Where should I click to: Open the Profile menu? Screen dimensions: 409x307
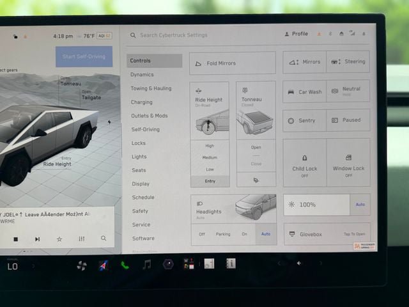[297, 34]
